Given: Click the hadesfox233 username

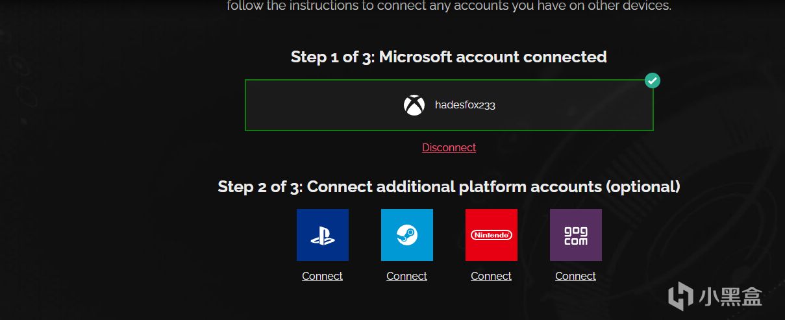Looking at the screenshot, I should click(x=465, y=105).
